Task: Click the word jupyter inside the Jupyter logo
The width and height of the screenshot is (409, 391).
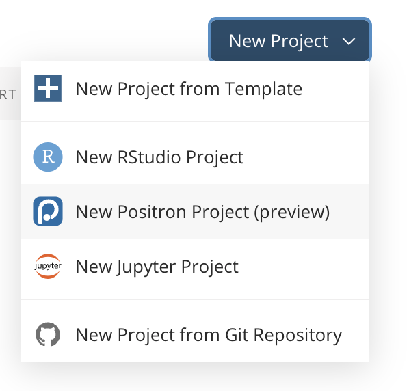Action: pos(48,266)
